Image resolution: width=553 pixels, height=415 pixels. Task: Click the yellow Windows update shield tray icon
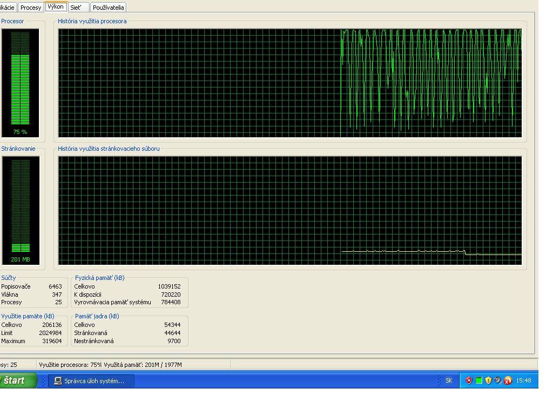point(488,380)
